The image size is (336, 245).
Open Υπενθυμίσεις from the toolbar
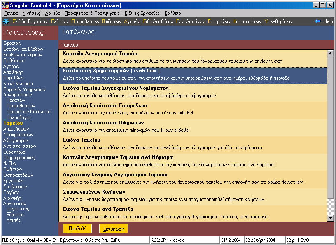pos(279,21)
